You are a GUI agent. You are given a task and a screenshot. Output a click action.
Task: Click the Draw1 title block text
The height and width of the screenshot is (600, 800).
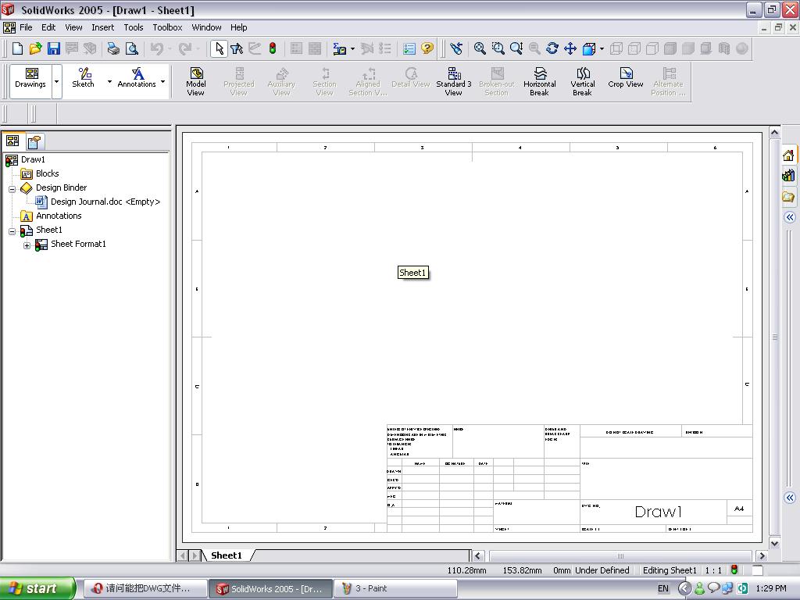tap(658, 512)
